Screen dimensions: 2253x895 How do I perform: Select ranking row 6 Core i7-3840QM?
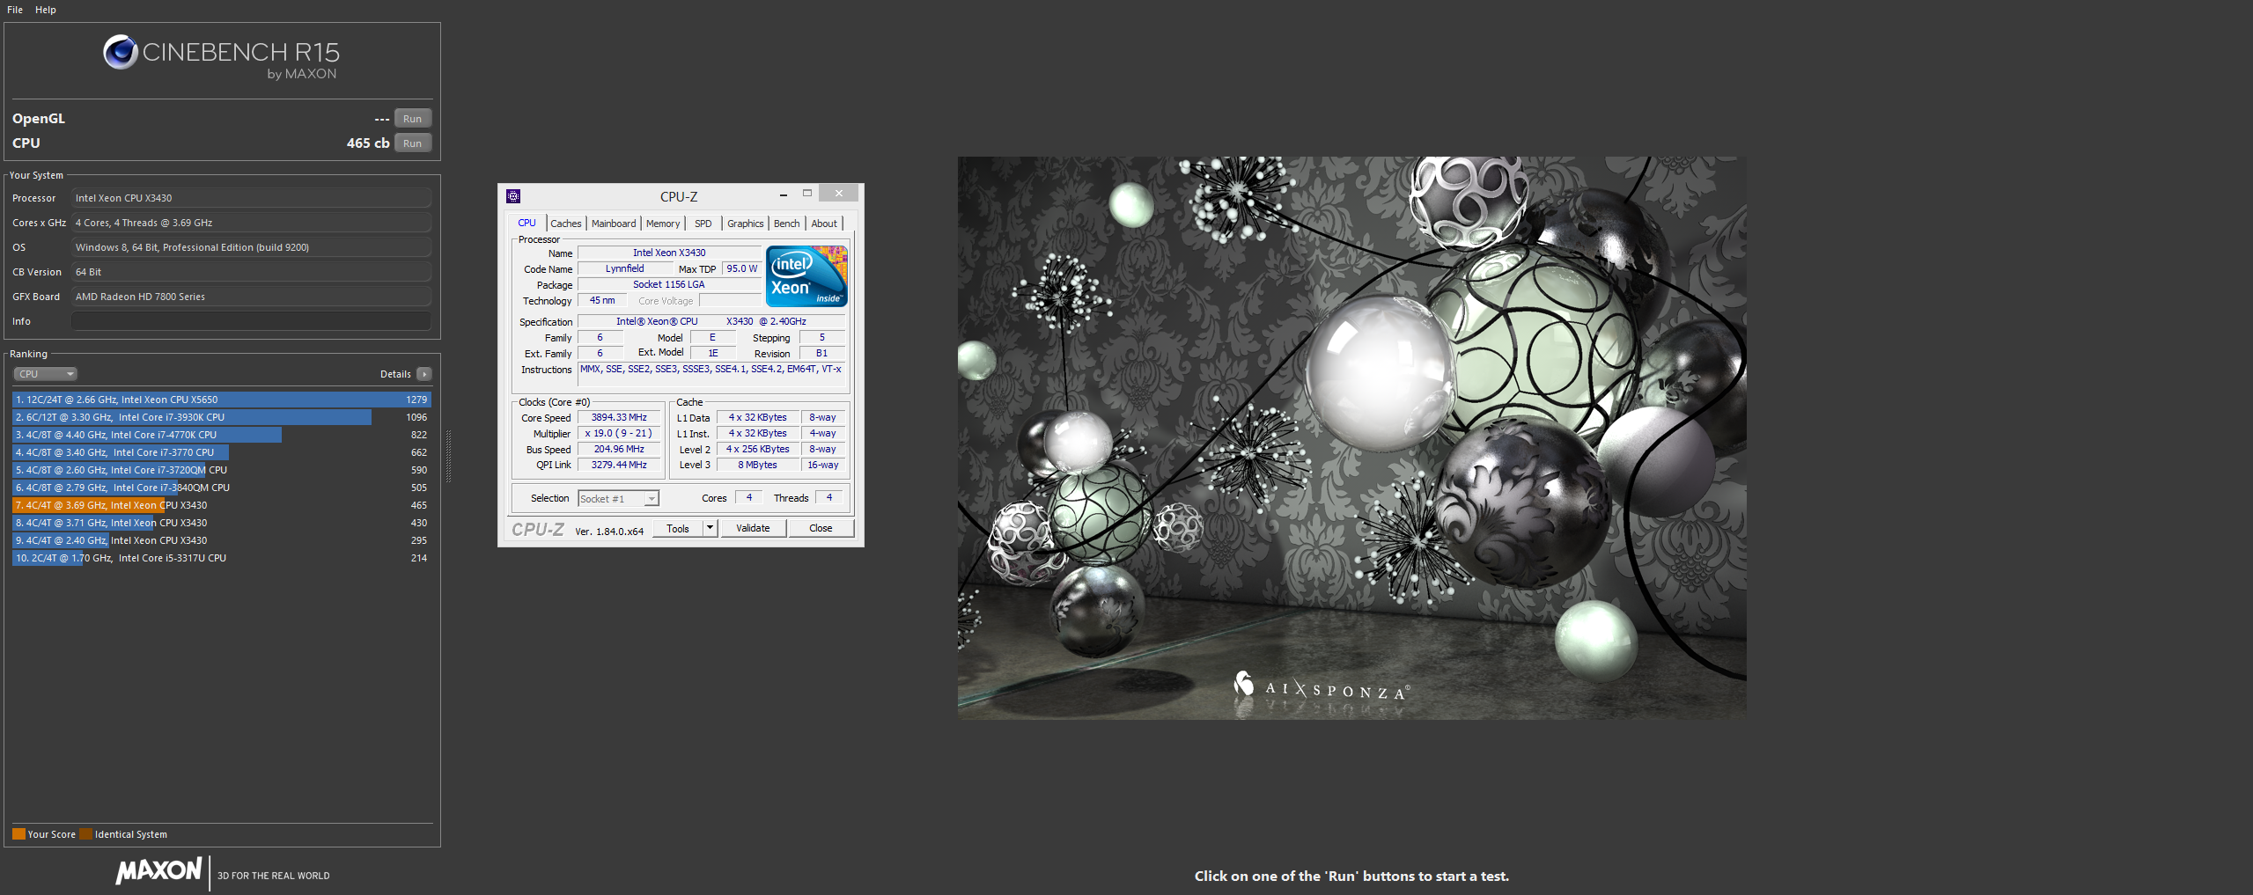pos(221,488)
